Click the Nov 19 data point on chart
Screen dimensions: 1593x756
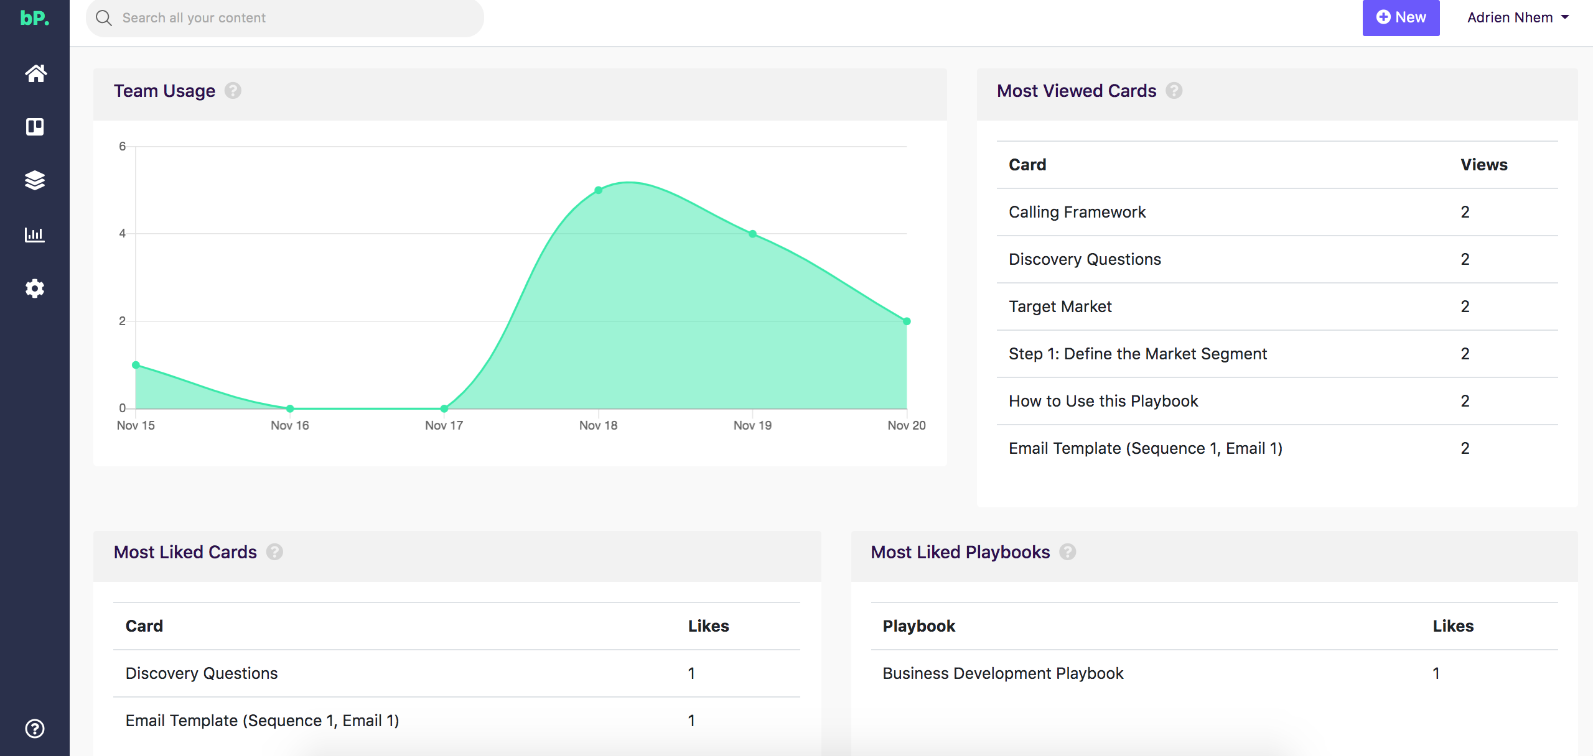pos(752,234)
